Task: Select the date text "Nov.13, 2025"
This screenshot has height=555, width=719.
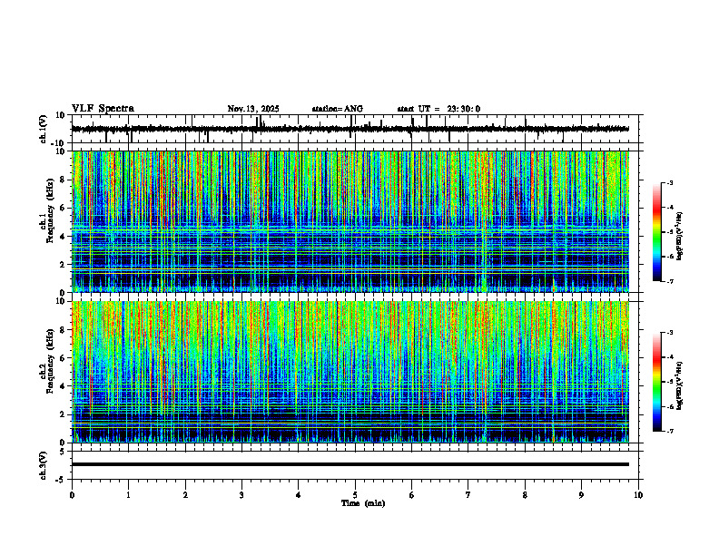Action: 253,109
